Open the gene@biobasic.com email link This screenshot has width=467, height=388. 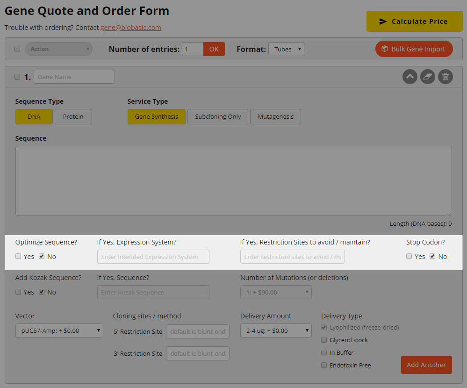coord(130,28)
